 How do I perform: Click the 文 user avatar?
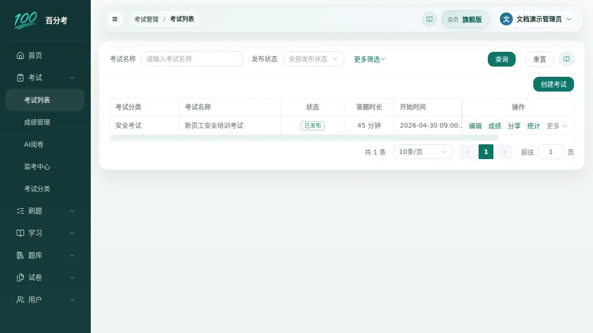pos(506,19)
